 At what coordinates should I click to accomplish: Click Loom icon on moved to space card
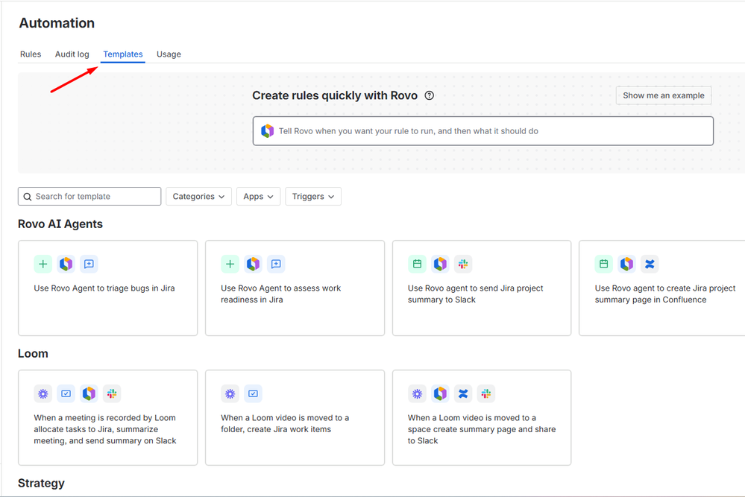[x=417, y=393]
